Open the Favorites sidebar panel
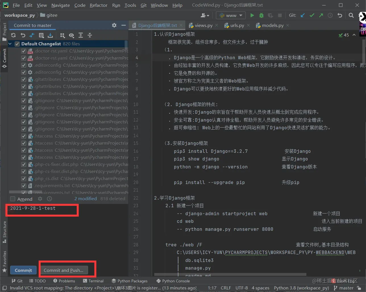 (x=4, y=261)
